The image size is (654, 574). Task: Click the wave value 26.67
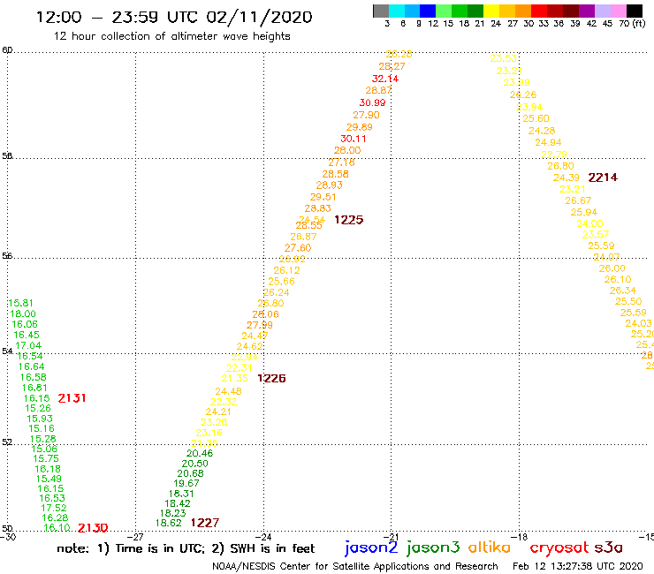(x=578, y=201)
